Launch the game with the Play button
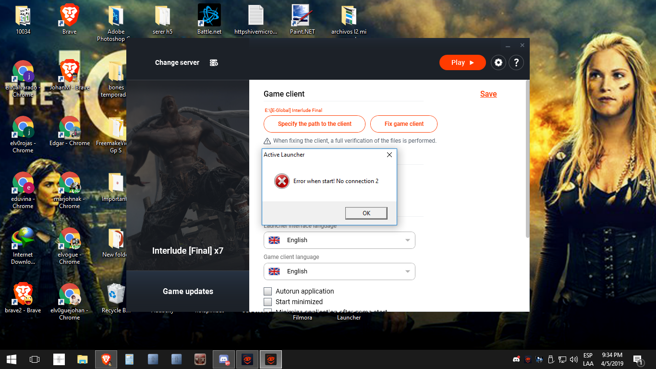This screenshot has width=656, height=369. pos(462,62)
